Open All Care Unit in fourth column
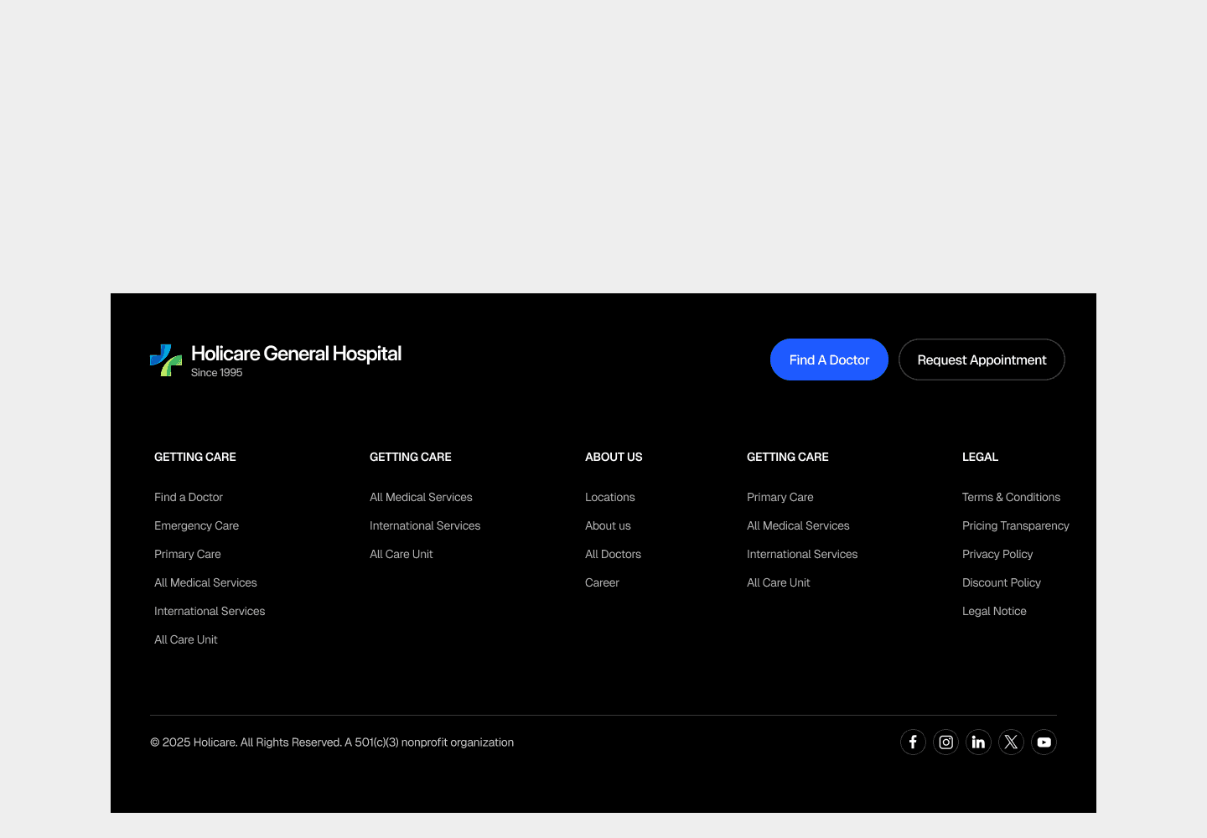This screenshot has height=838, width=1207. tap(779, 582)
